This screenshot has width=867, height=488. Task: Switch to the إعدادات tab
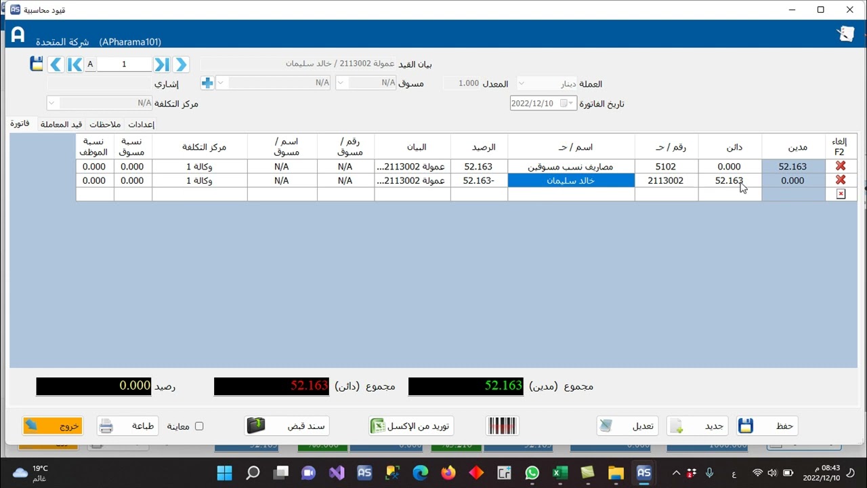click(x=141, y=124)
